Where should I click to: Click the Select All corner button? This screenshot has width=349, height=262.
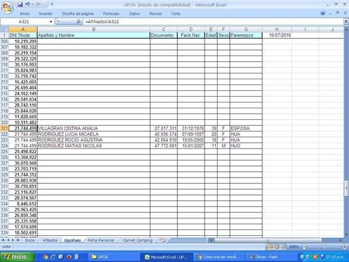pyautogui.click(x=4, y=30)
